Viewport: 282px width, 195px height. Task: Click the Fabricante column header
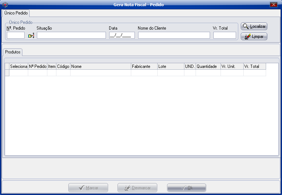[x=144, y=66]
